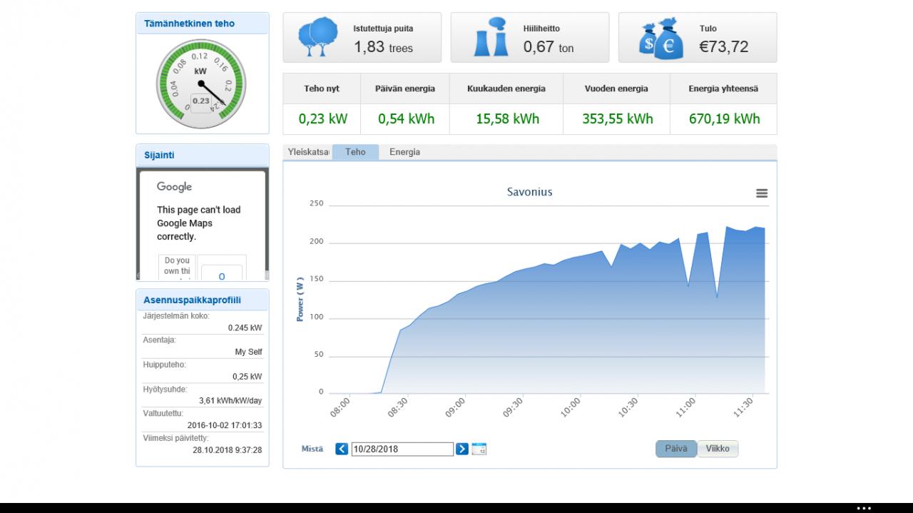Screen dimensions: 913x513
Task: Click the Google logo in map panel
Action: [x=175, y=187]
